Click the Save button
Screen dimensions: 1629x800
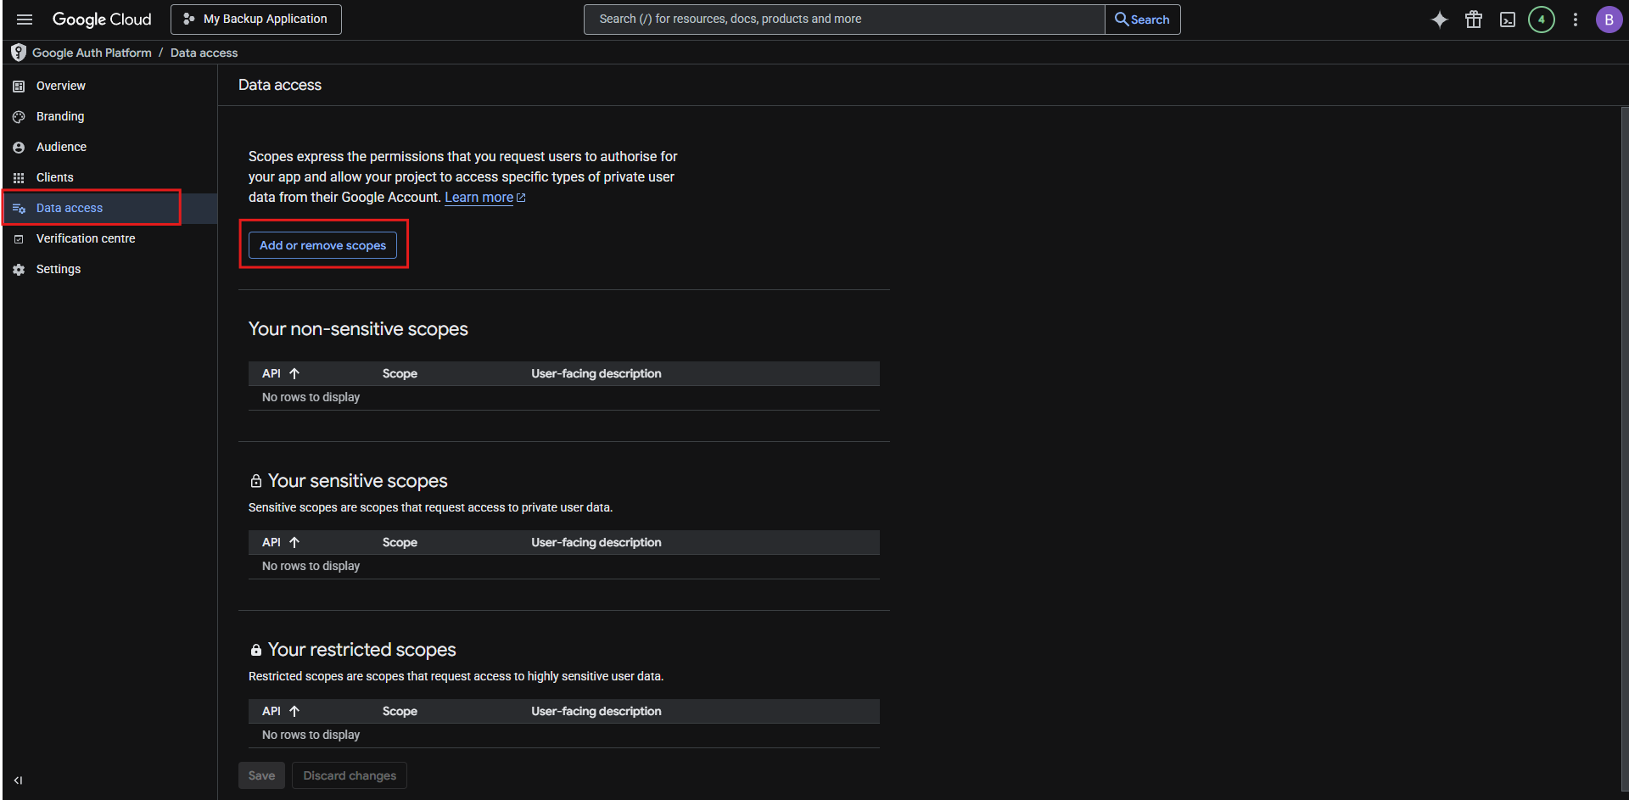point(261,775)
